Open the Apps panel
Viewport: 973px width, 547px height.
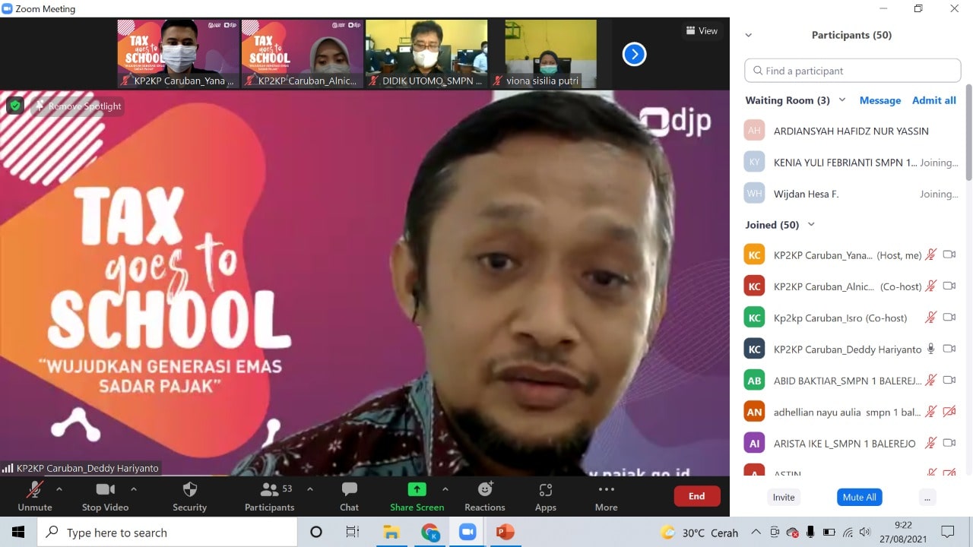click(x=545, y=495)
